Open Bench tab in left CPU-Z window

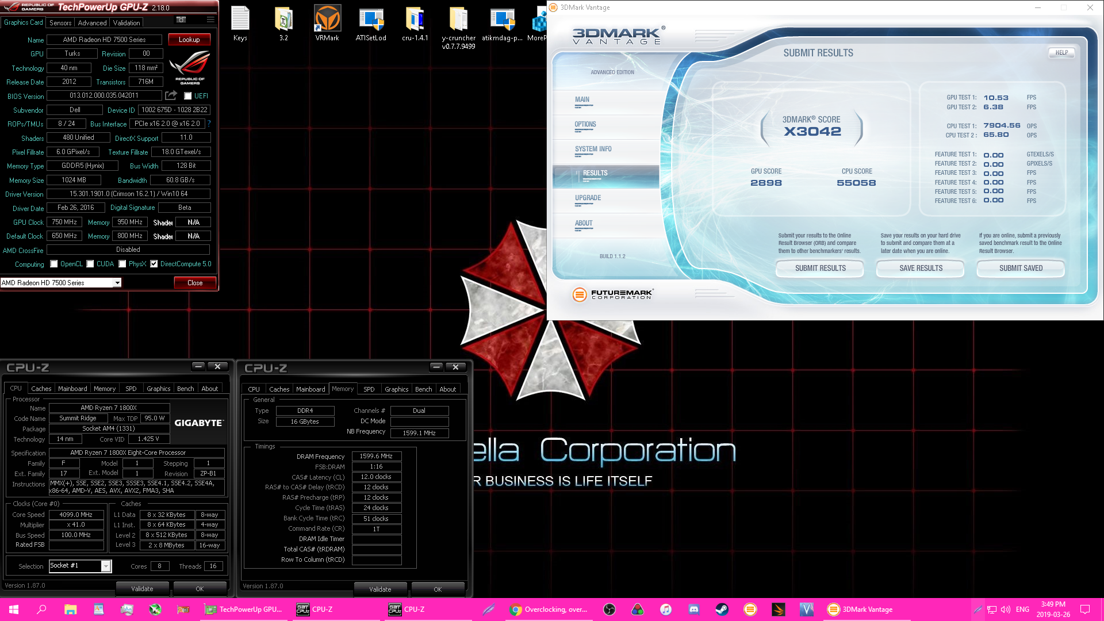186,389
